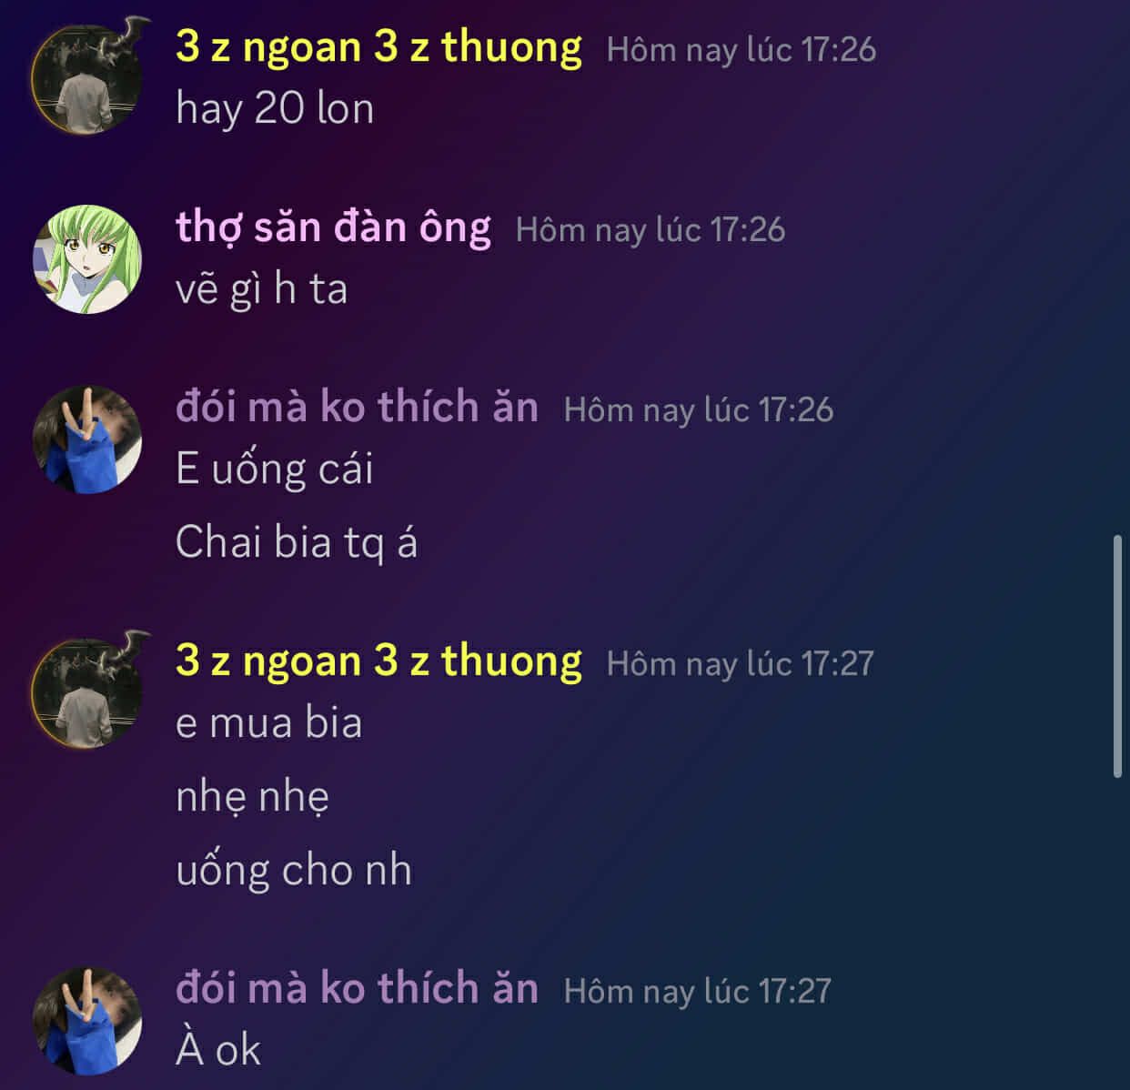Select the message E uống cái

pos(275,469)
